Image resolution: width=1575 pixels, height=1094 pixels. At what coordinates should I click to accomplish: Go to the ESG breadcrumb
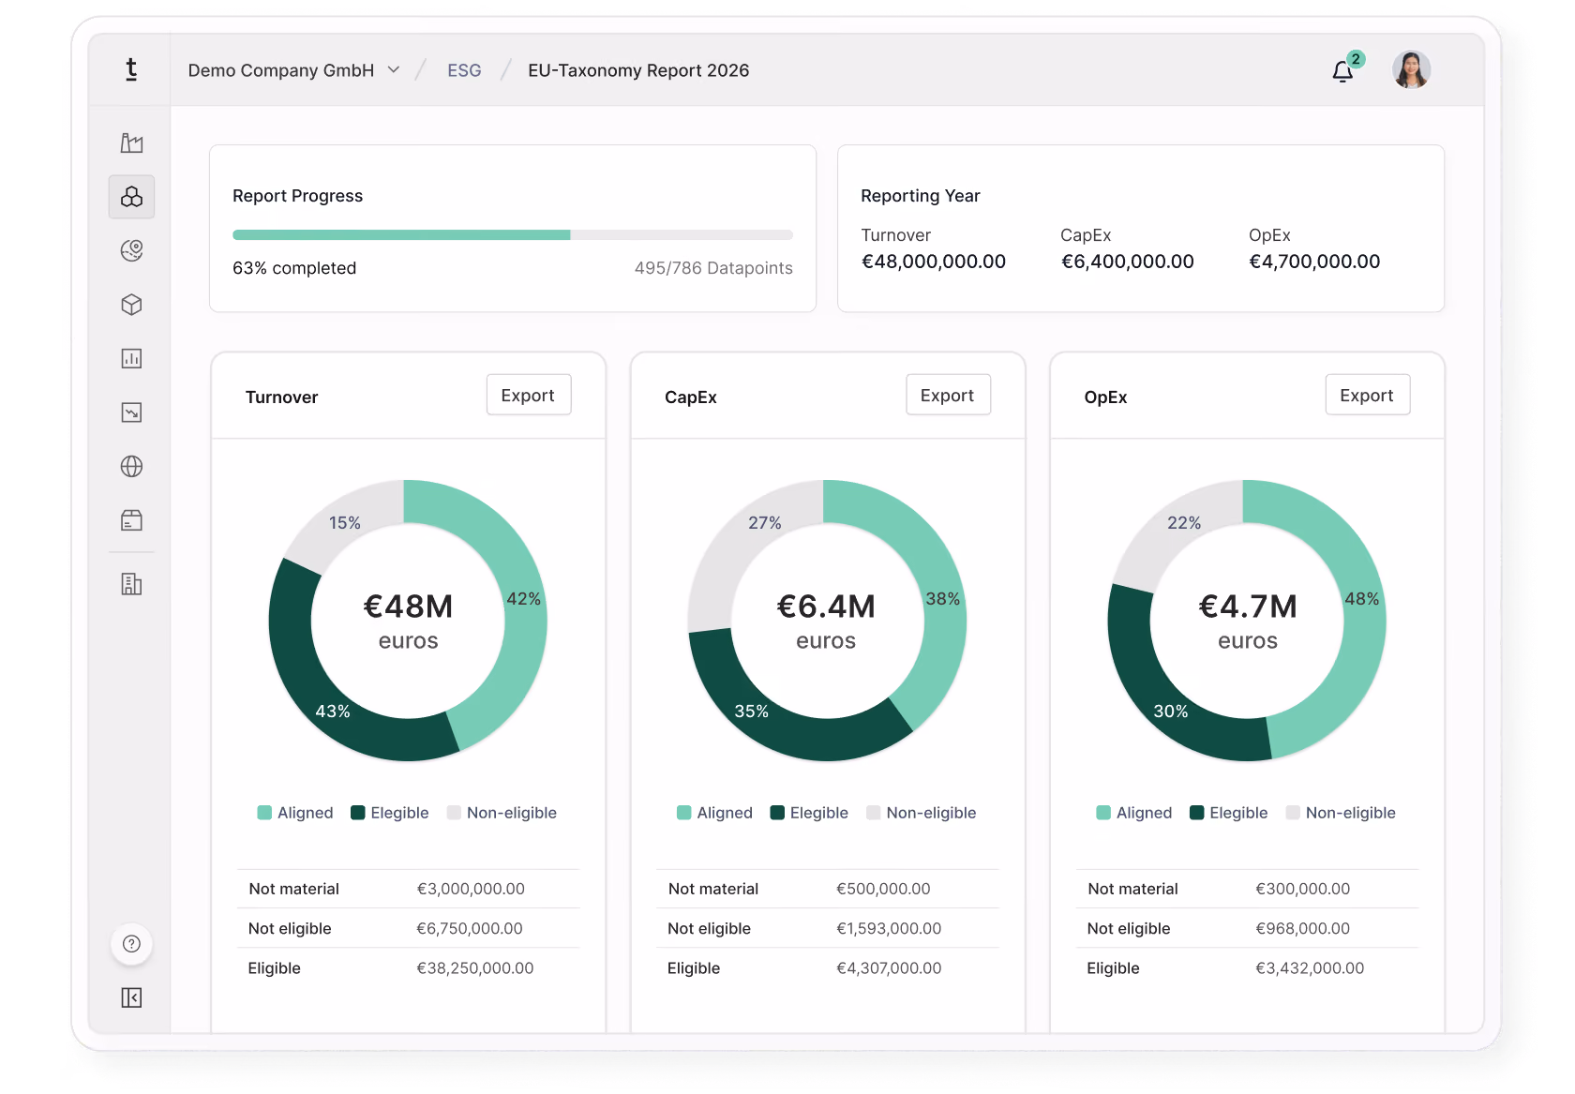click(464, 70)
